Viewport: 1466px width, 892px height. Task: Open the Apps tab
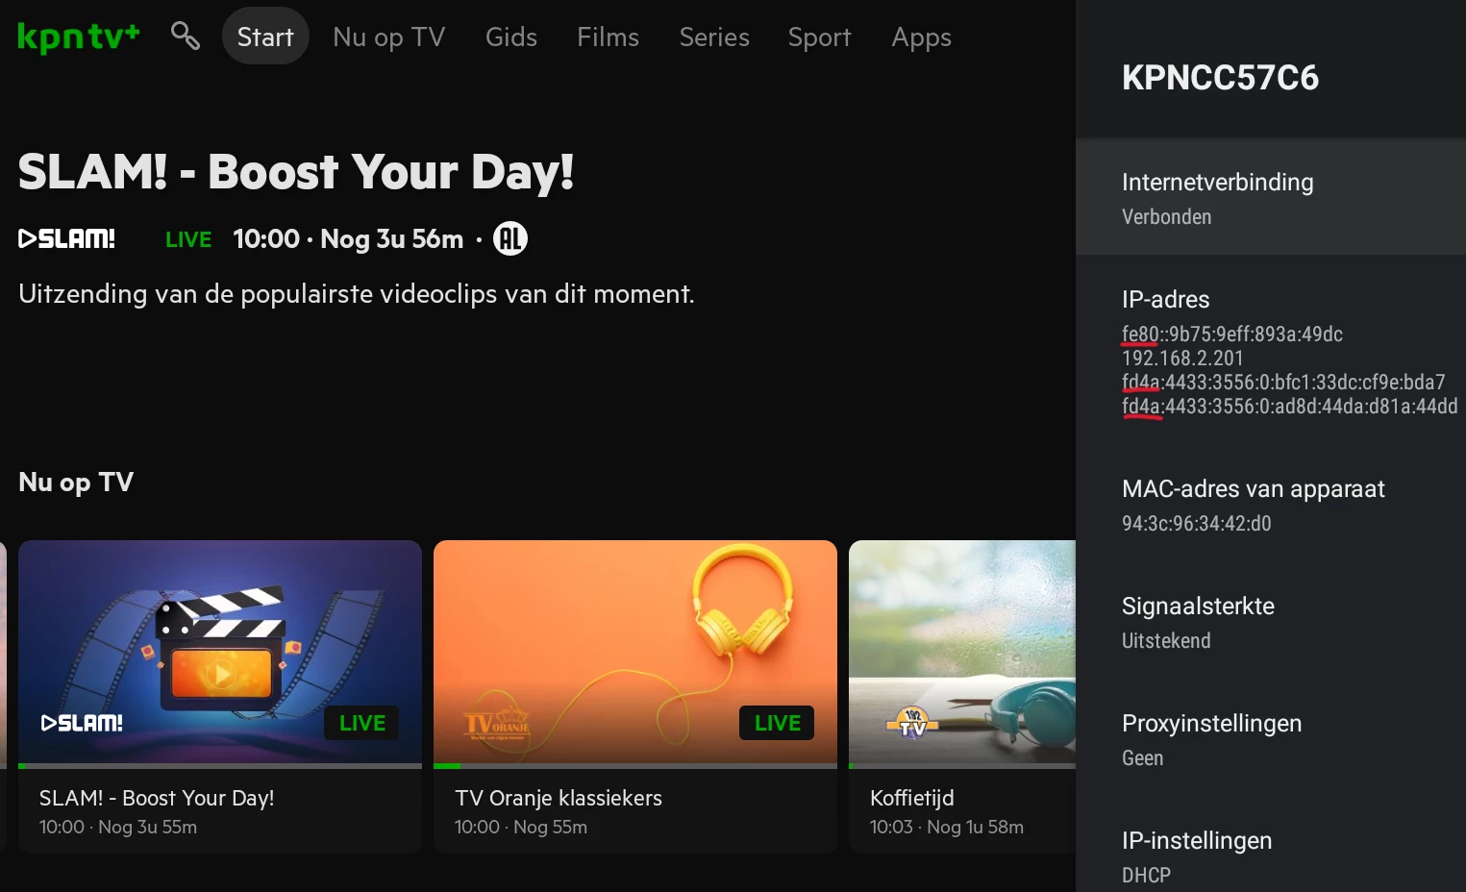tap(921, 37)
